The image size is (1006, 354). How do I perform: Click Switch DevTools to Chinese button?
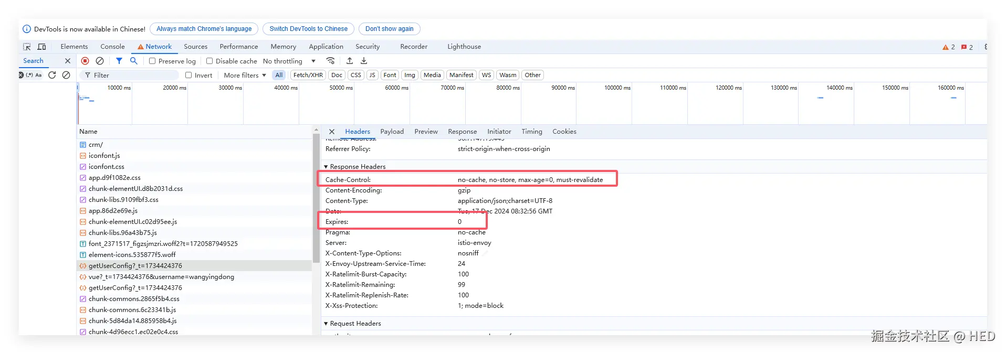pyautogui.click(x=308, y=29)
